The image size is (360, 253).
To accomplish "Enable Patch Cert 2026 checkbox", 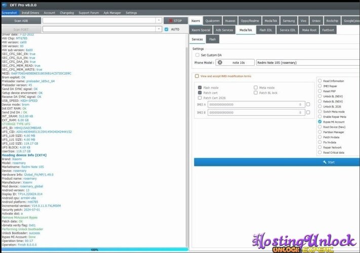I will pyautogui.click(x=199, y=98).
